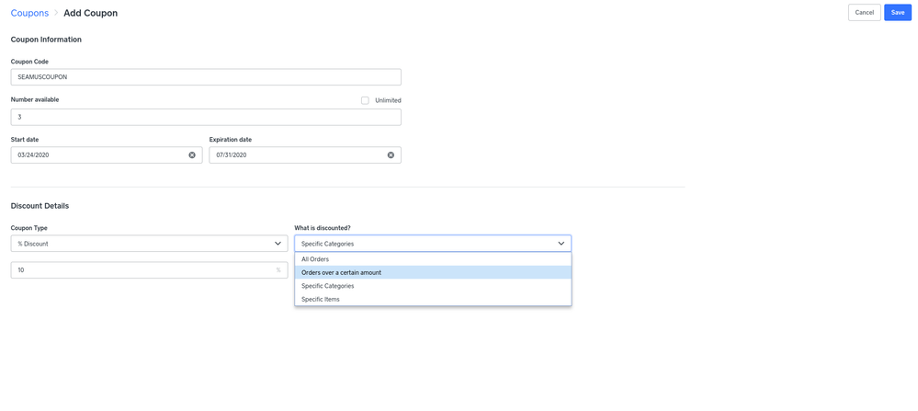Save the new coupon
The width and height of the screenshot is (918, 411).
click(x=897, y=13)
